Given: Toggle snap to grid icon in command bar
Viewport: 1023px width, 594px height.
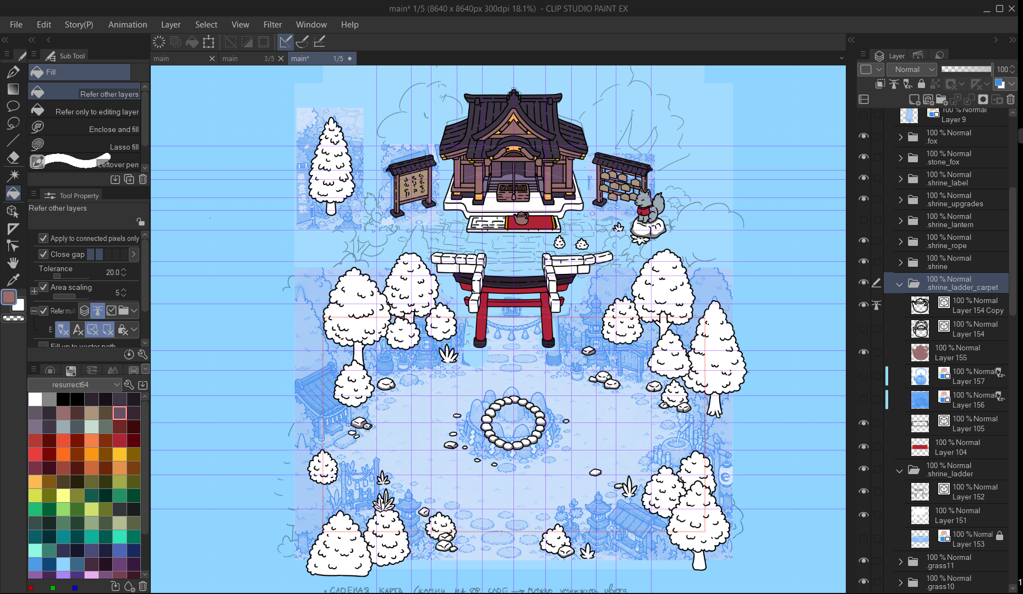Looking at the screenshot, I should click(x=320, y=42).
